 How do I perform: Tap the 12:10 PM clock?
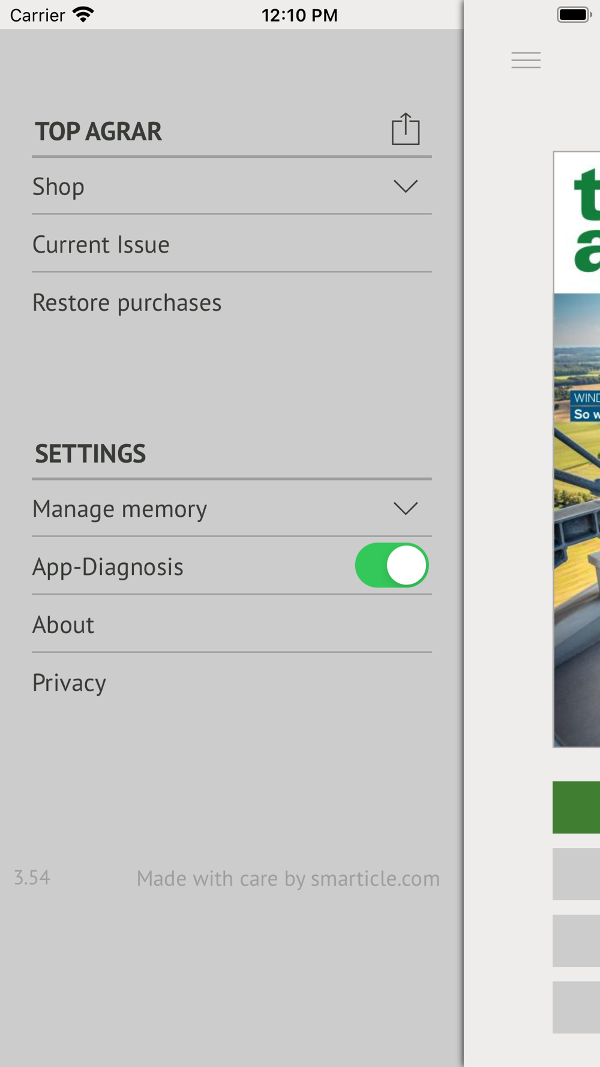(x=299, y=15)
